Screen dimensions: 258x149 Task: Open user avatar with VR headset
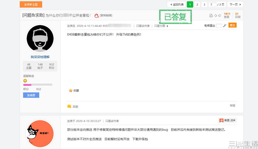[x=40, y=38]
